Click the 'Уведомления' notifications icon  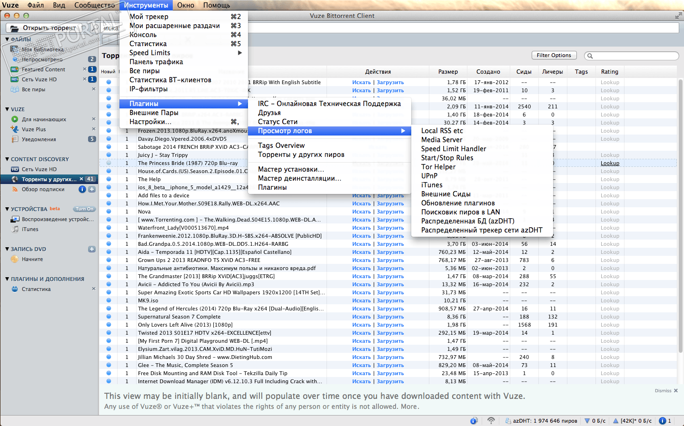tap(15, 139)
